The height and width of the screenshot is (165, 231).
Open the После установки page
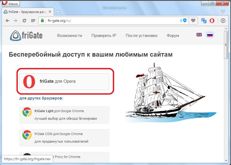tap(142, 36)
